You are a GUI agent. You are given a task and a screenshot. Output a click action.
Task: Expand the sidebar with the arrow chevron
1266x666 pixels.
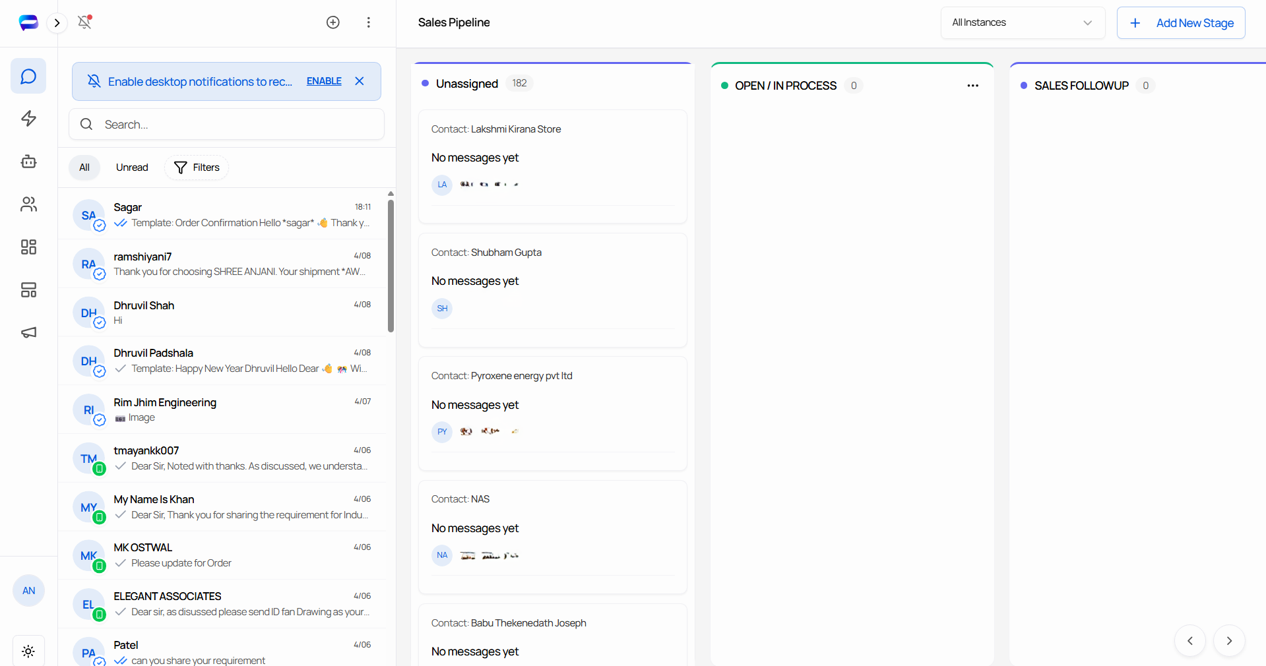(57, 22)
